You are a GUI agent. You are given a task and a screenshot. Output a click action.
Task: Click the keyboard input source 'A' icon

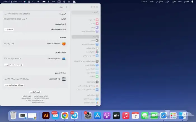pos(59,2)
